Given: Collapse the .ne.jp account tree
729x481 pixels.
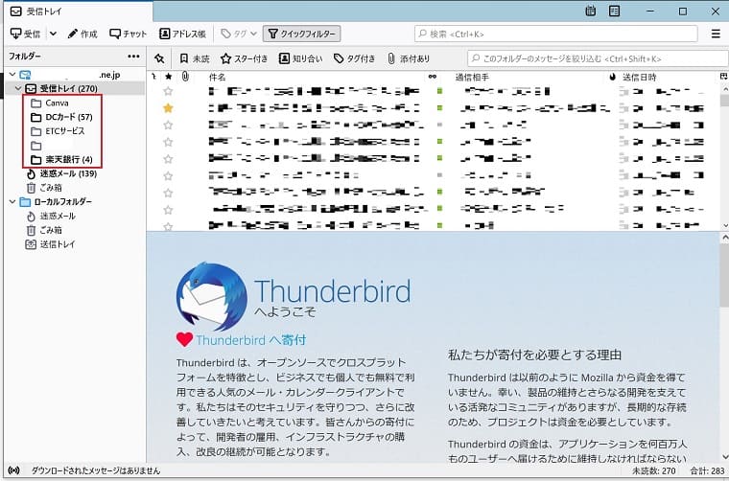Looking at the screenshot, I should [x=12, y=75].
